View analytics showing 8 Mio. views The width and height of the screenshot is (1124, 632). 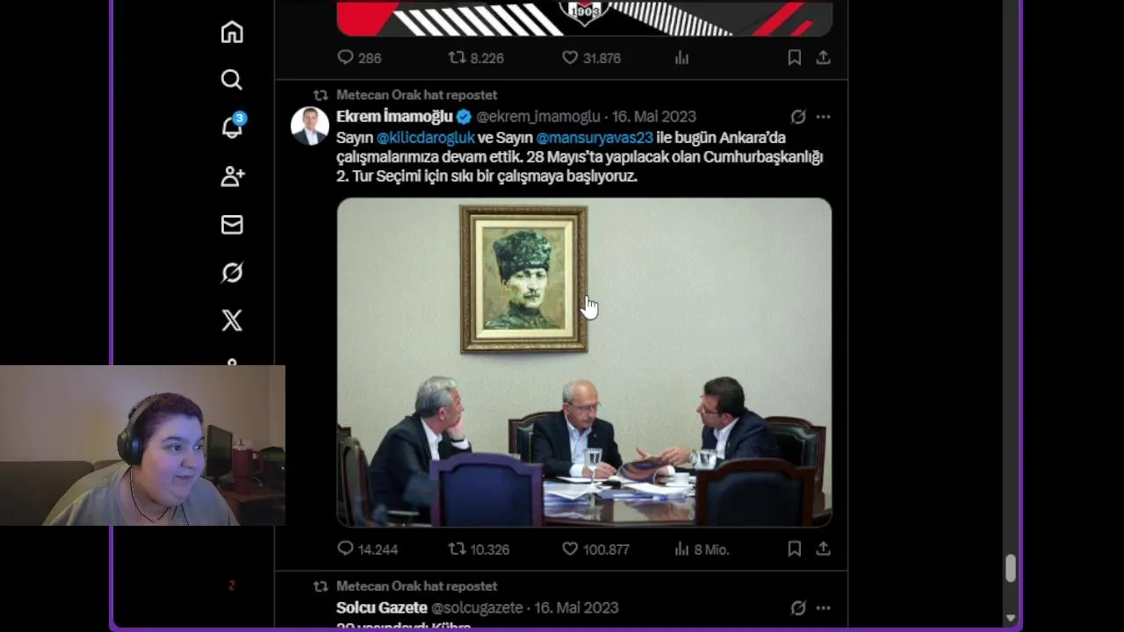point(701,549)
